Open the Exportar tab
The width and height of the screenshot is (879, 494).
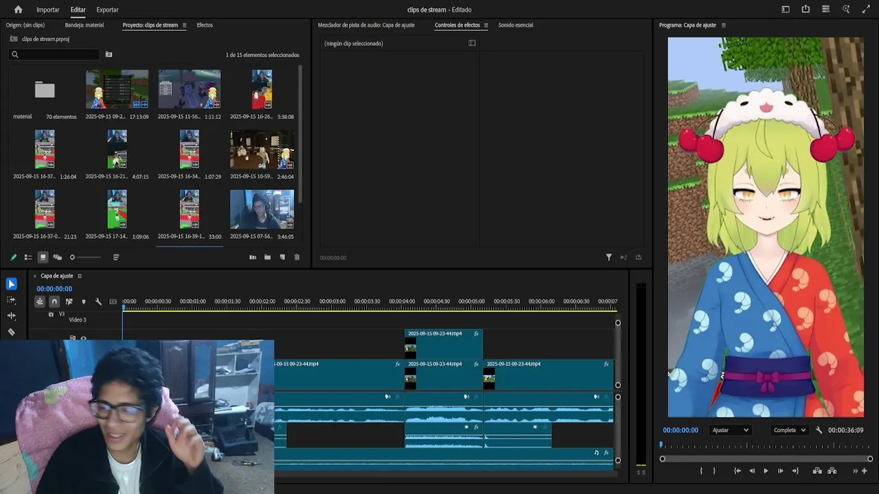pyautogui.click(x=107, y=10)
